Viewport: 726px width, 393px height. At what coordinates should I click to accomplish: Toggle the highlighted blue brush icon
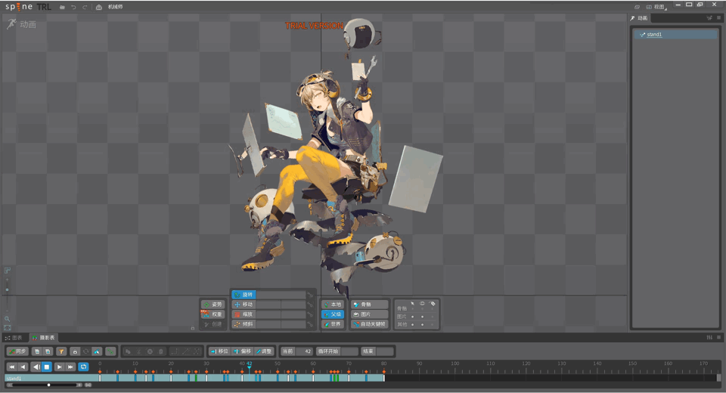[97, 351]
